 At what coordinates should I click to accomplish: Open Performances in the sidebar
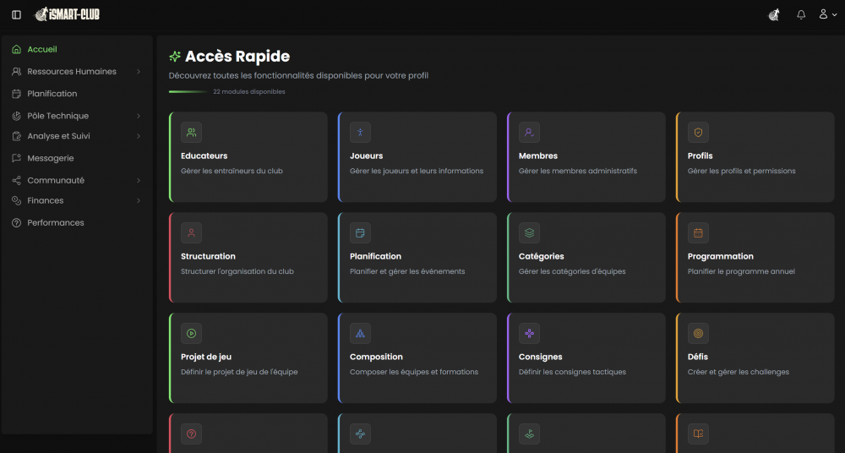click(56, 222)
